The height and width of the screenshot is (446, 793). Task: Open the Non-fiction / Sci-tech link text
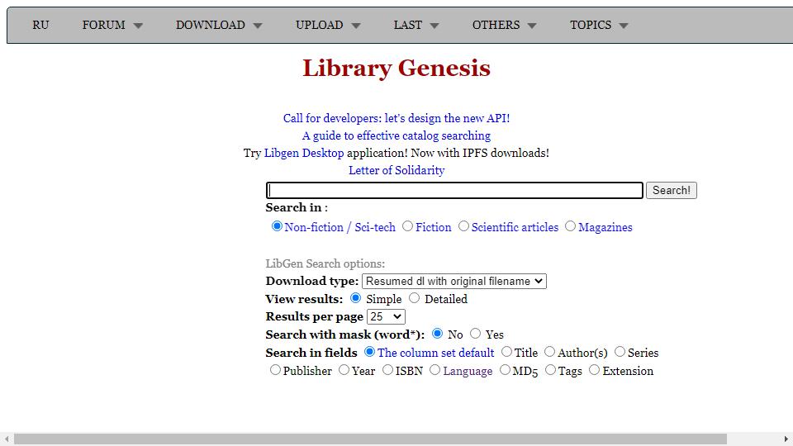(x=340, y=228)
